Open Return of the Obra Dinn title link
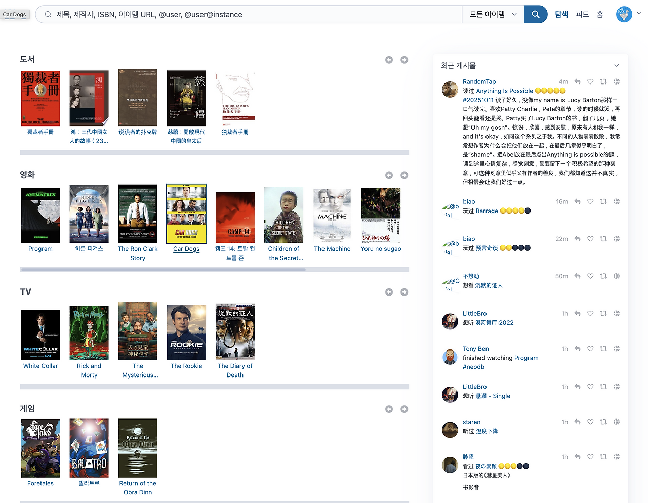Screen dimensions: 648x503 138,488
